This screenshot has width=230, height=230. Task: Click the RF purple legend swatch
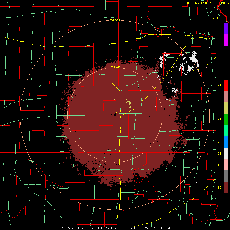pyautogui.click(x=226, y=29)
